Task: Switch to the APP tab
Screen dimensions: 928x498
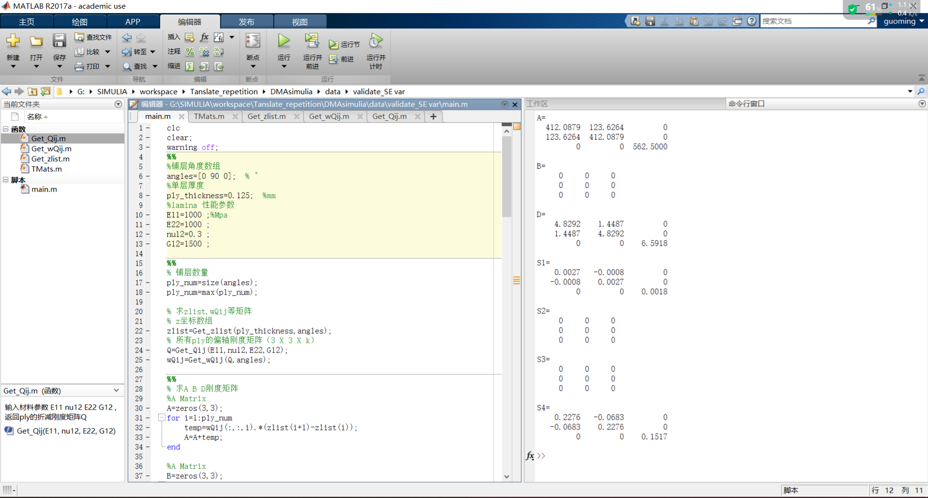Action: [133, 22]
